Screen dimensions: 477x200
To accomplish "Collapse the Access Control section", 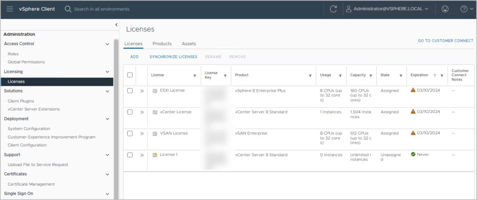I will tap(108, 44).
